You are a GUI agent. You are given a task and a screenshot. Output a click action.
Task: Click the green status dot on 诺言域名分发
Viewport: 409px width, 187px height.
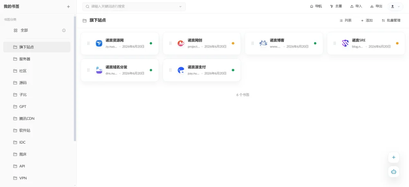151,70
